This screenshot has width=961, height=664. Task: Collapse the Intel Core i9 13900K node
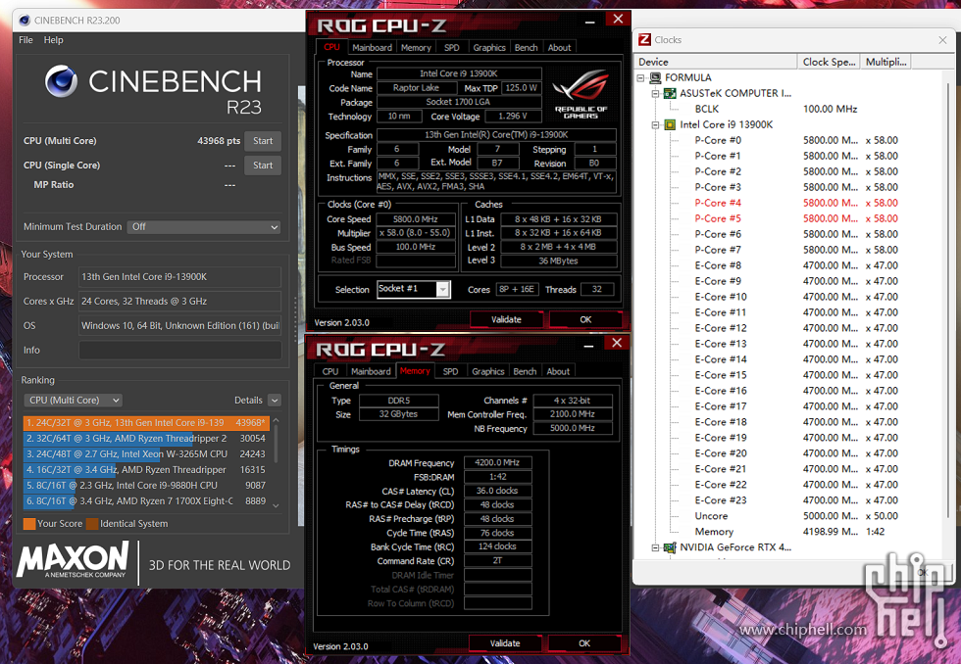[x=655, y=124]
